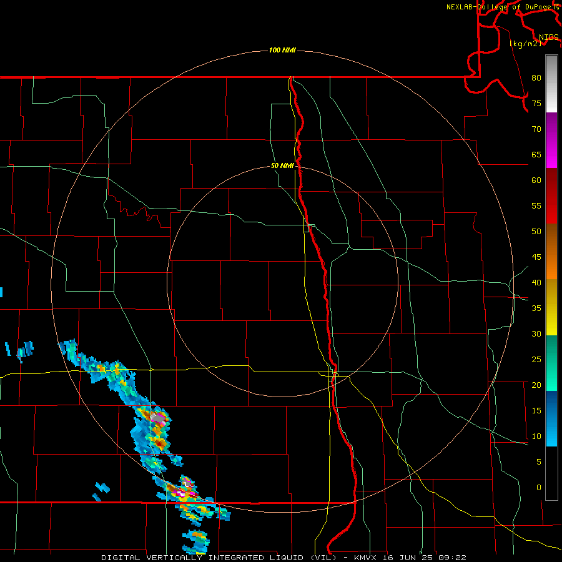
Task: Click the scale value 45
Action: point(536,257)
